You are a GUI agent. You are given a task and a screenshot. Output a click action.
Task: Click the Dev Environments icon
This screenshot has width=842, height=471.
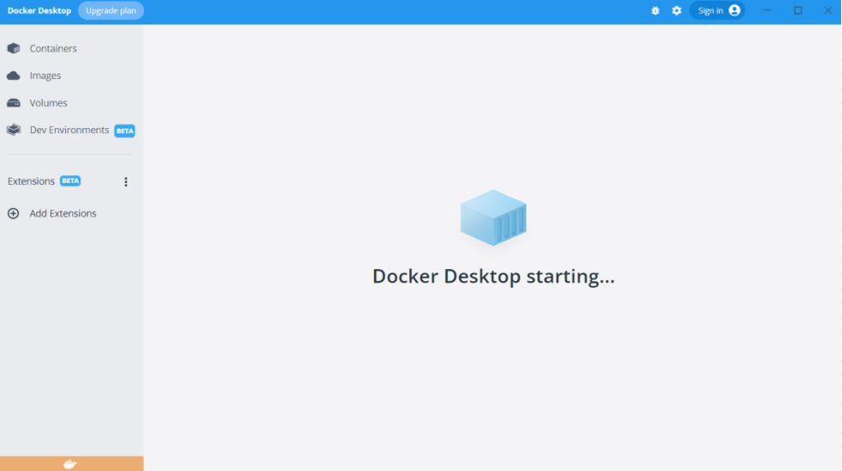point(14,130)
